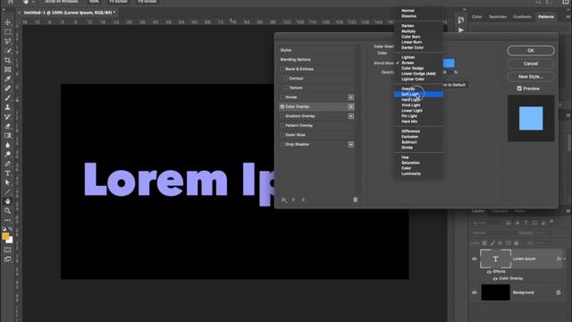Filter layers by type layers icon

point(526,223)
